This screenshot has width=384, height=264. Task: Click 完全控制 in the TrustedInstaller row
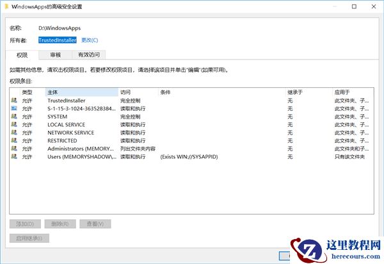tap(131, 101)
